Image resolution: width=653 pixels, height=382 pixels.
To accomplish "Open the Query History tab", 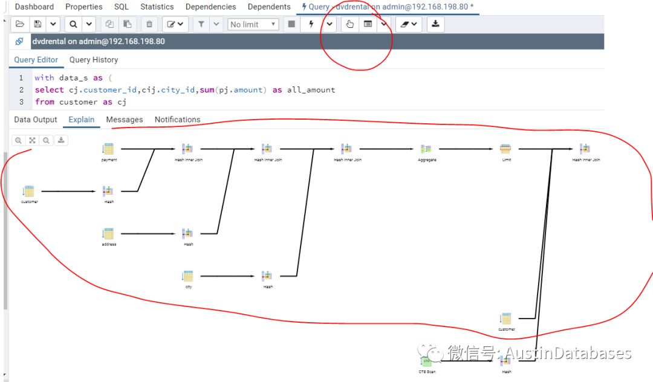I will click(x=93, y=60).
